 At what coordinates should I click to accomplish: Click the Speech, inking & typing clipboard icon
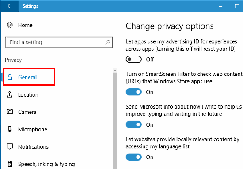tap(10, 164)
